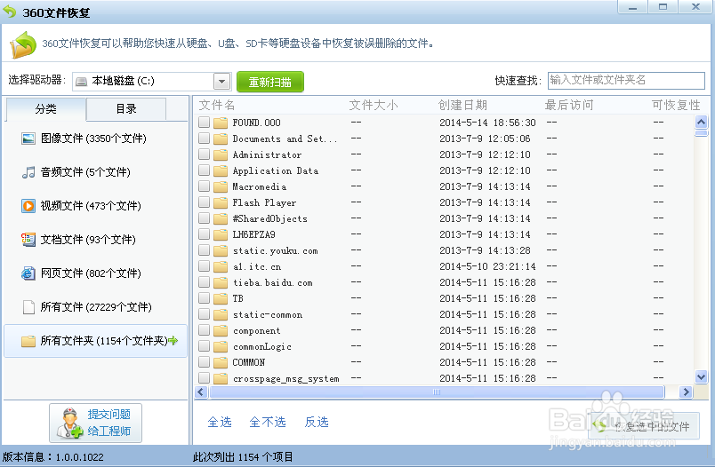Click the vertical scrollbar thumb
The image size is (715, 467).
(701, 133)
